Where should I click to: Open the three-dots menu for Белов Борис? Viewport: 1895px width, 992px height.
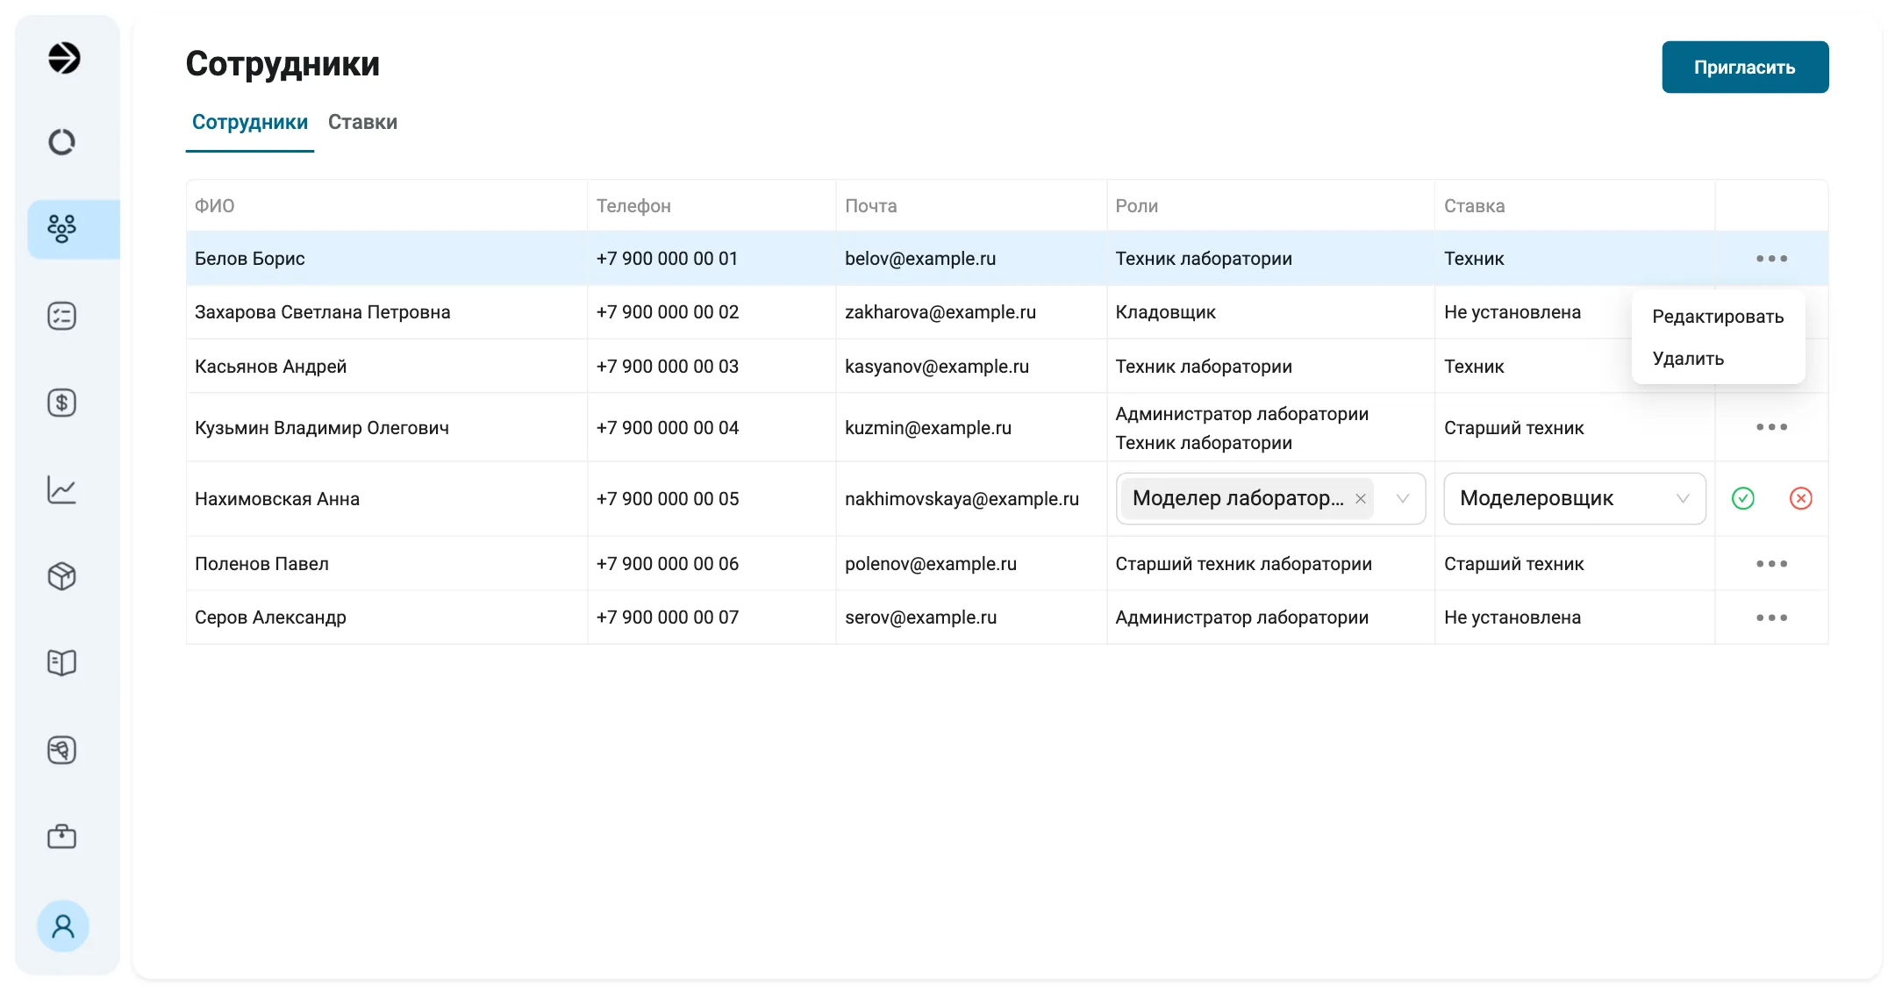point(1772,259)
